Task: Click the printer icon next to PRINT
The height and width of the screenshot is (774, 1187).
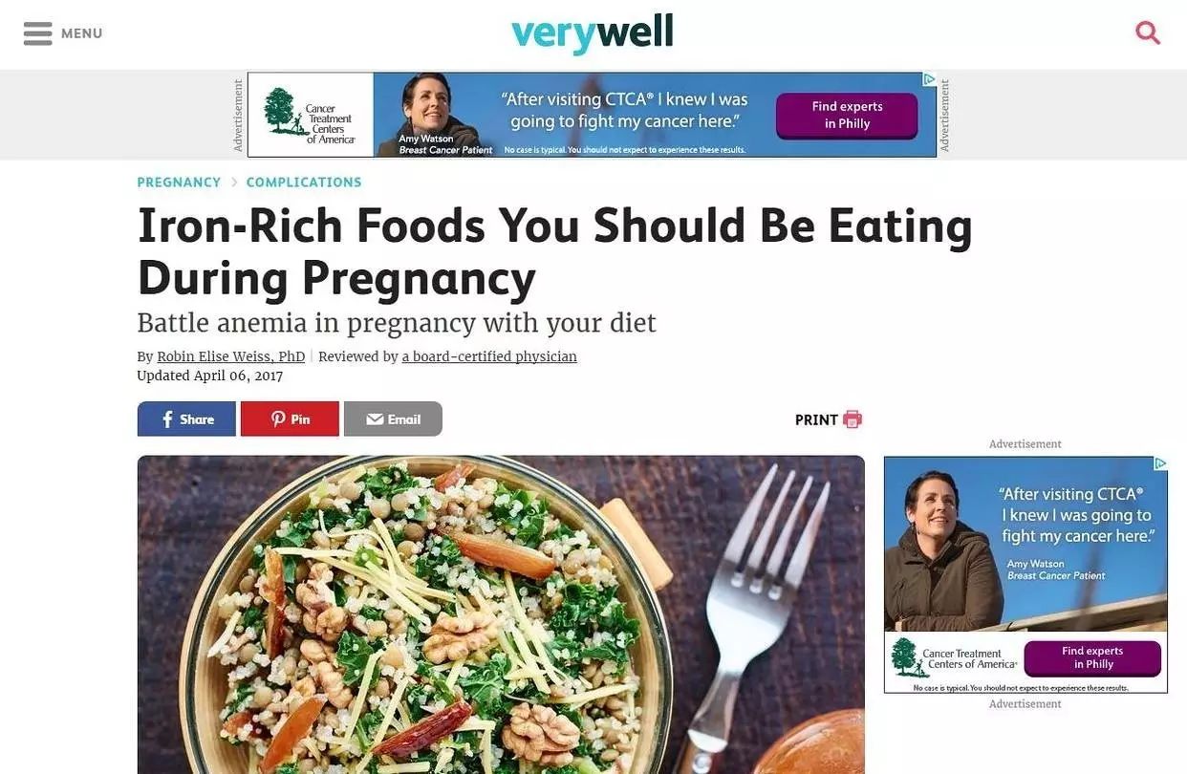Action: (x=852, y=419)
